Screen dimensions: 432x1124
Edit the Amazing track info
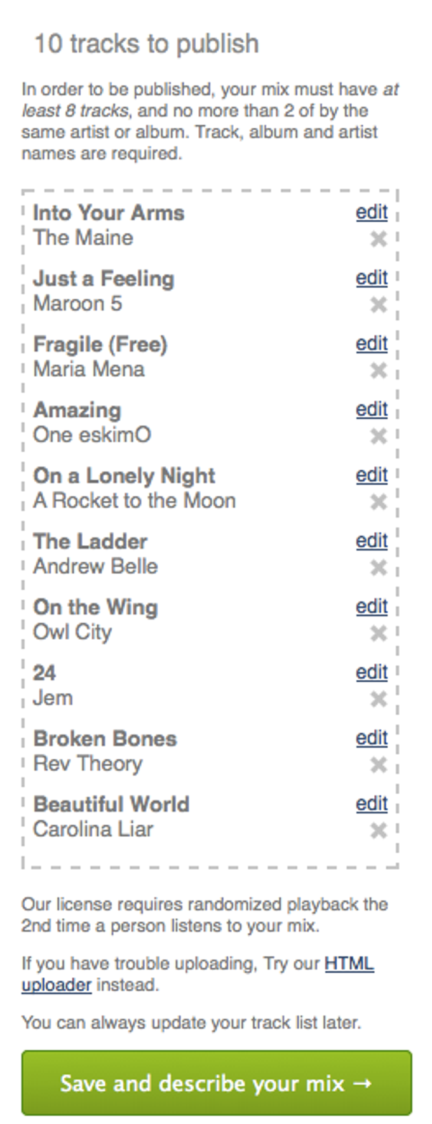point(372,409)
